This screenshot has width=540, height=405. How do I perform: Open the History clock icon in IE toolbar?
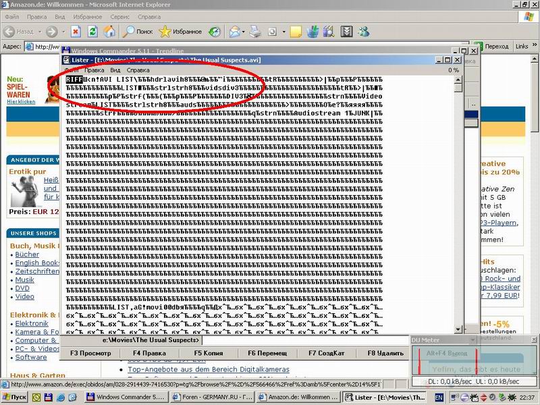214,32
